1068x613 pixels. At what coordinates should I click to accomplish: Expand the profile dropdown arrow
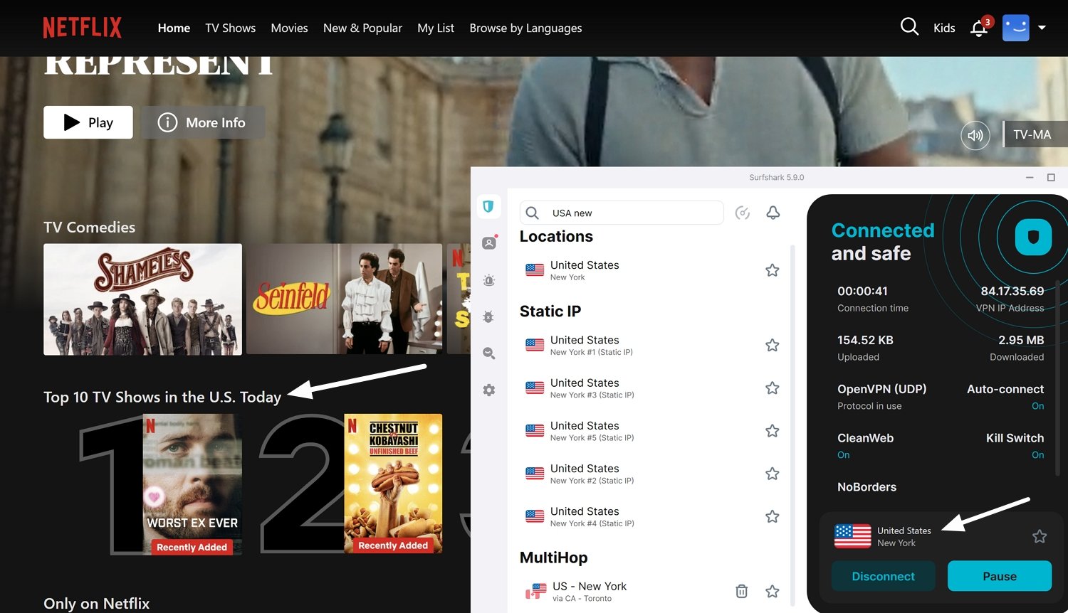coord(1042,28)
